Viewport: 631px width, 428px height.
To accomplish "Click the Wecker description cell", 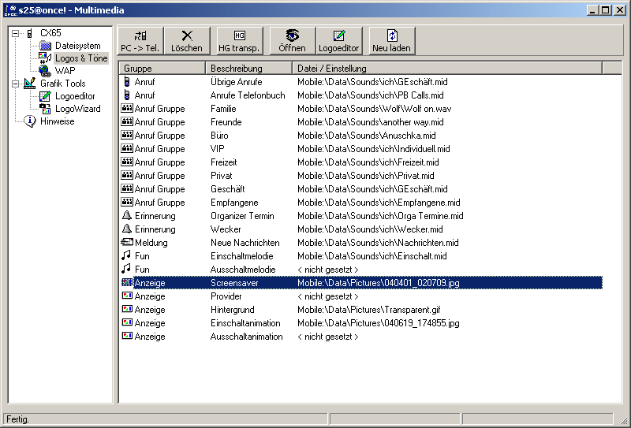I will pos(226,229).
